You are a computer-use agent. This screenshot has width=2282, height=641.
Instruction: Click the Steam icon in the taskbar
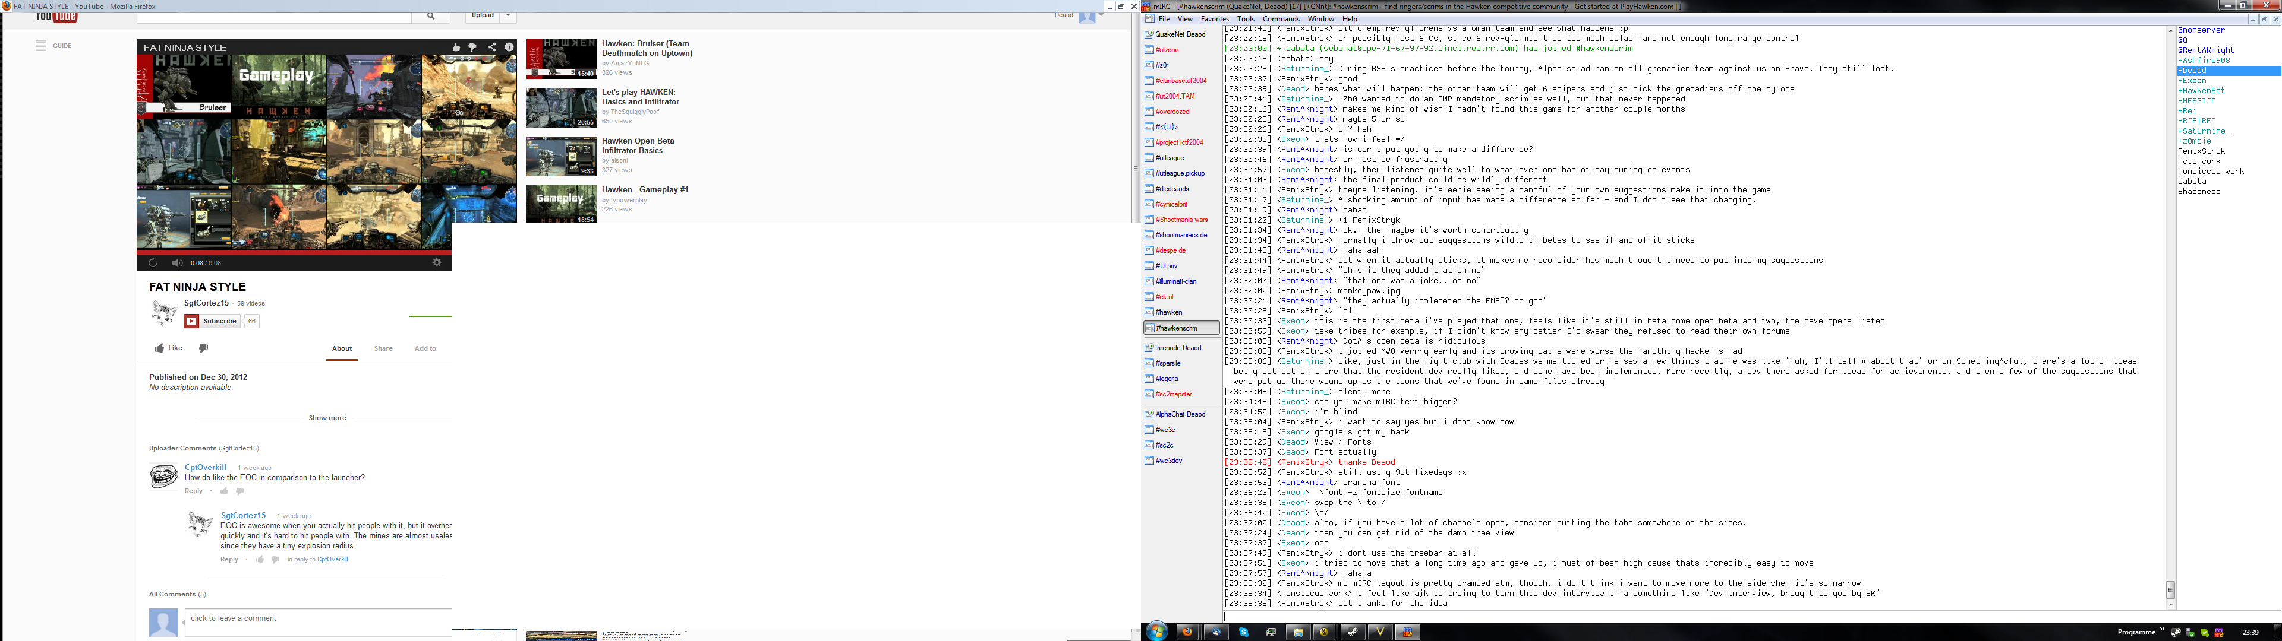coord(1352,632)
